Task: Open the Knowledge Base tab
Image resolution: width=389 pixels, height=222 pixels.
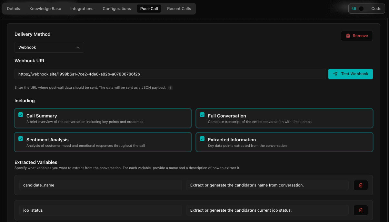Action: tap(45, 8)
